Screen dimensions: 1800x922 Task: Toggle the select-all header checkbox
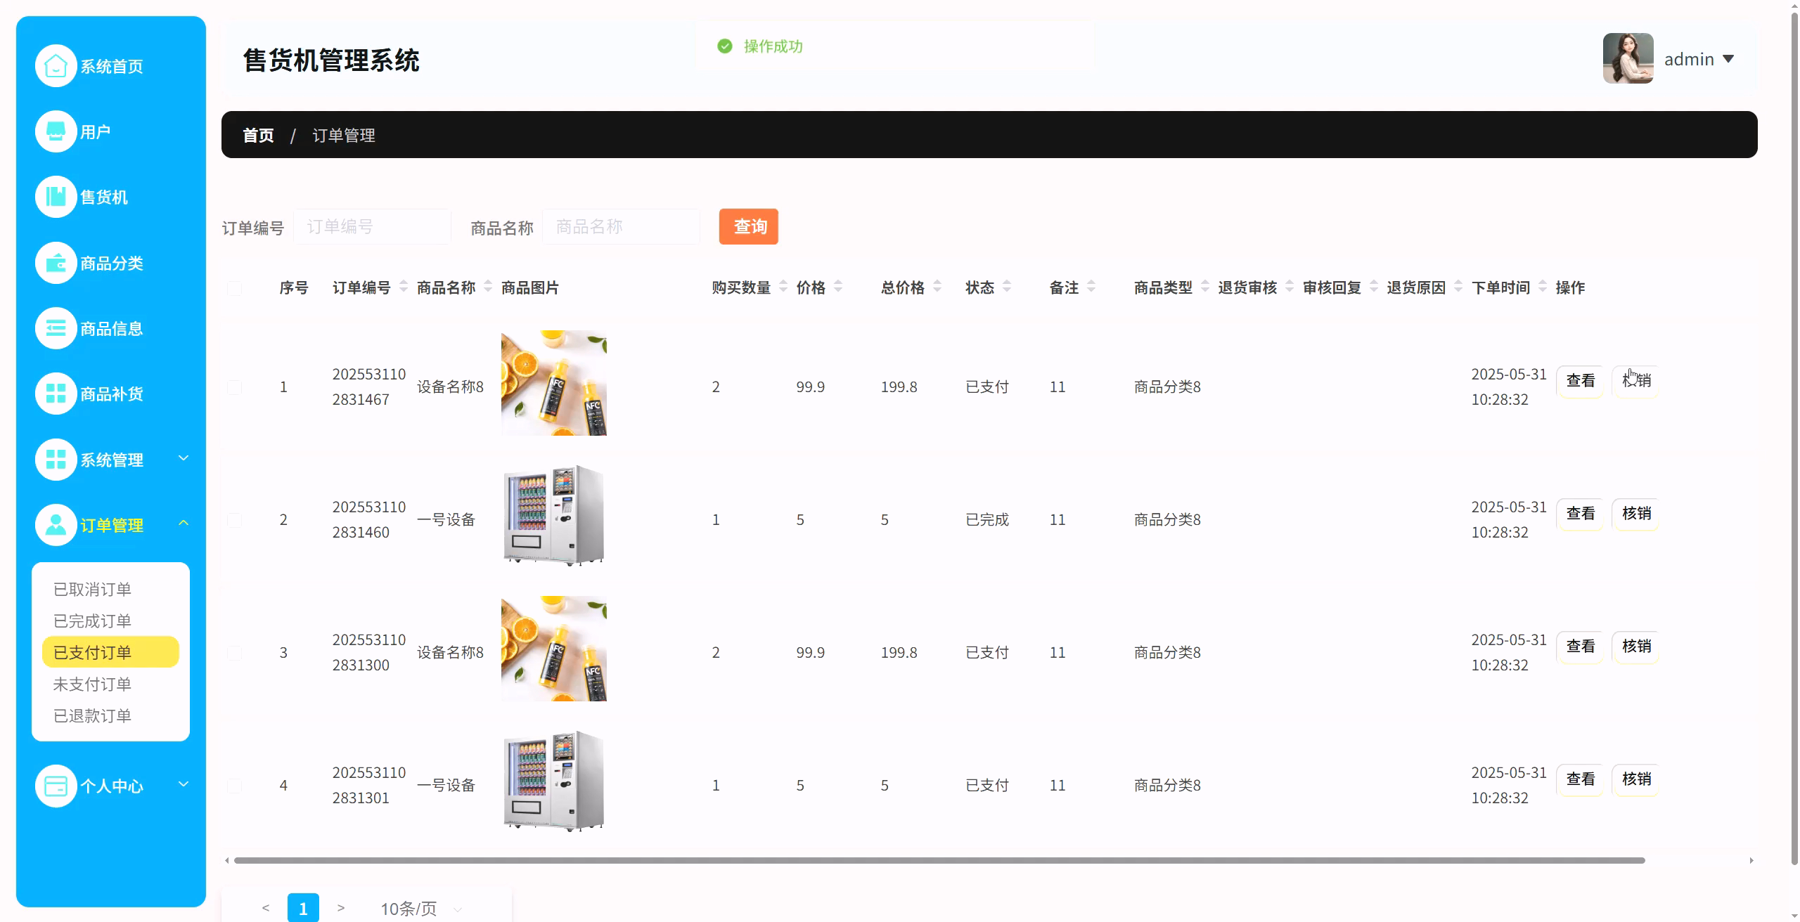[235, 288]
